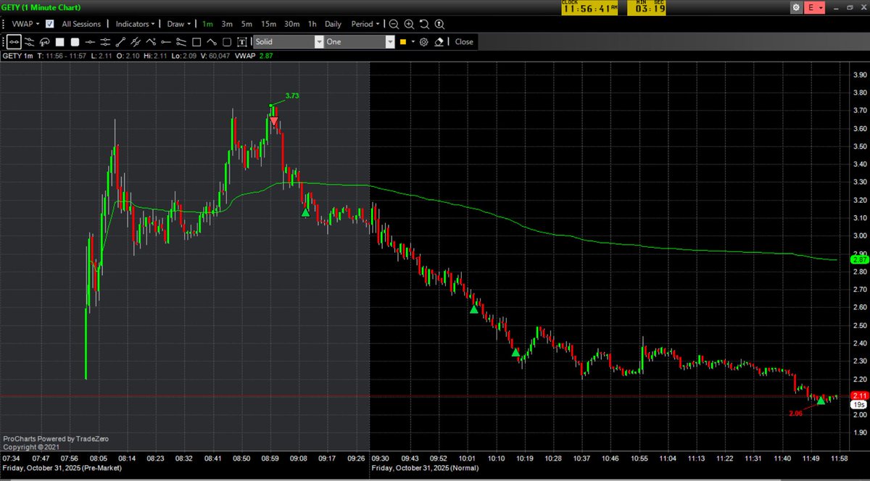Toggle the All Sessions checkbox
The height and width of the screenshot is (481, 870).
[49, 24]
